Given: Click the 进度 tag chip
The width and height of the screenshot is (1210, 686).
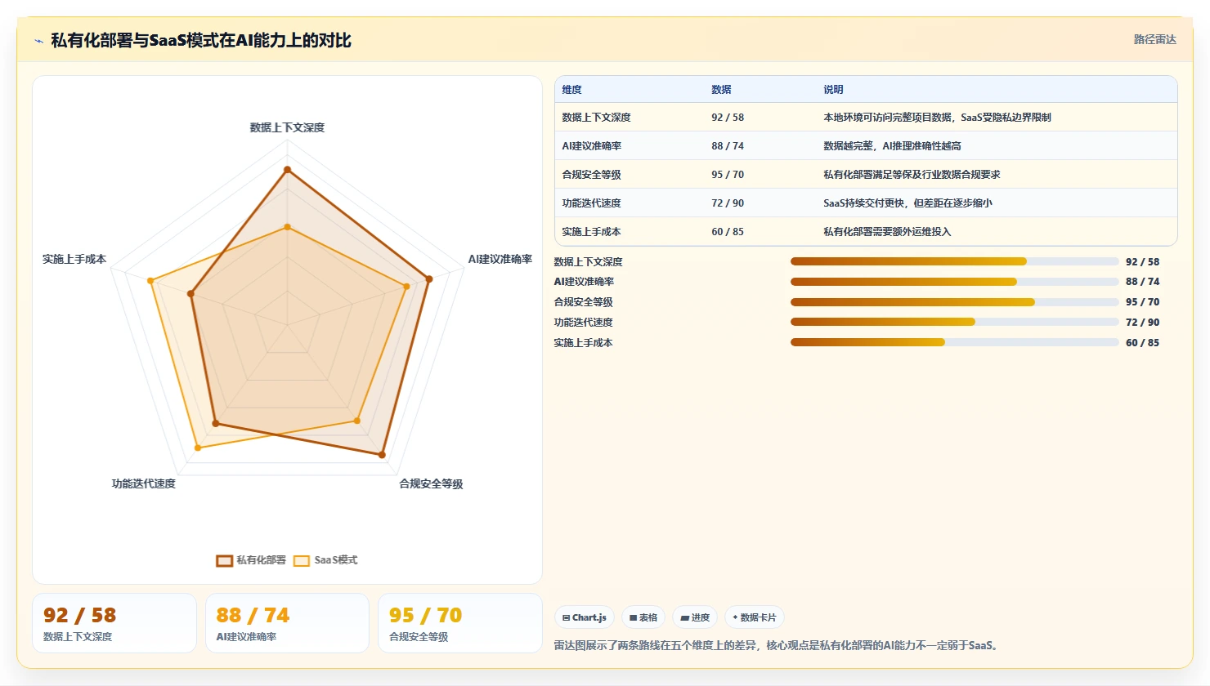Looking at the screenshot, I should (x=695, y=617).
